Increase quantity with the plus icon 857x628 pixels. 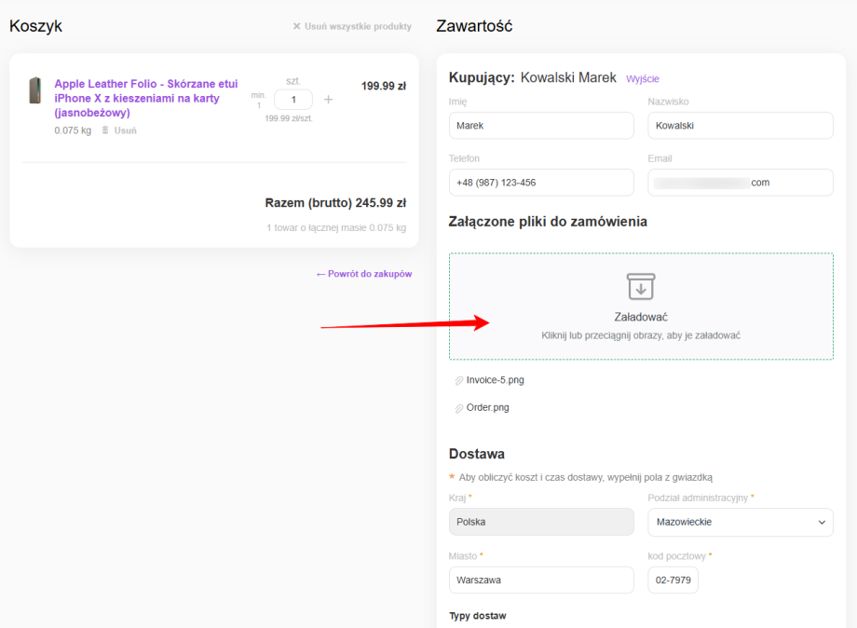coord(328,100)
